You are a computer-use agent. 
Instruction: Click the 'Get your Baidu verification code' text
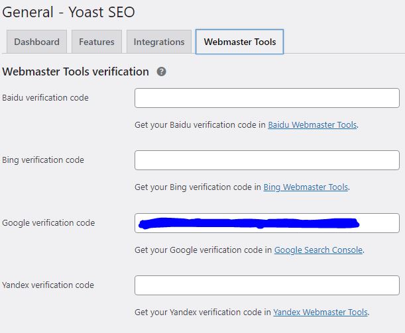200,124
